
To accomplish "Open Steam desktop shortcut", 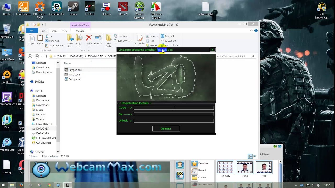I will [x=73, y=9].
